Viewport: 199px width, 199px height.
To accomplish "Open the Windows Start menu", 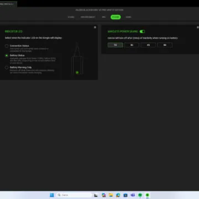I will [52, 195].
